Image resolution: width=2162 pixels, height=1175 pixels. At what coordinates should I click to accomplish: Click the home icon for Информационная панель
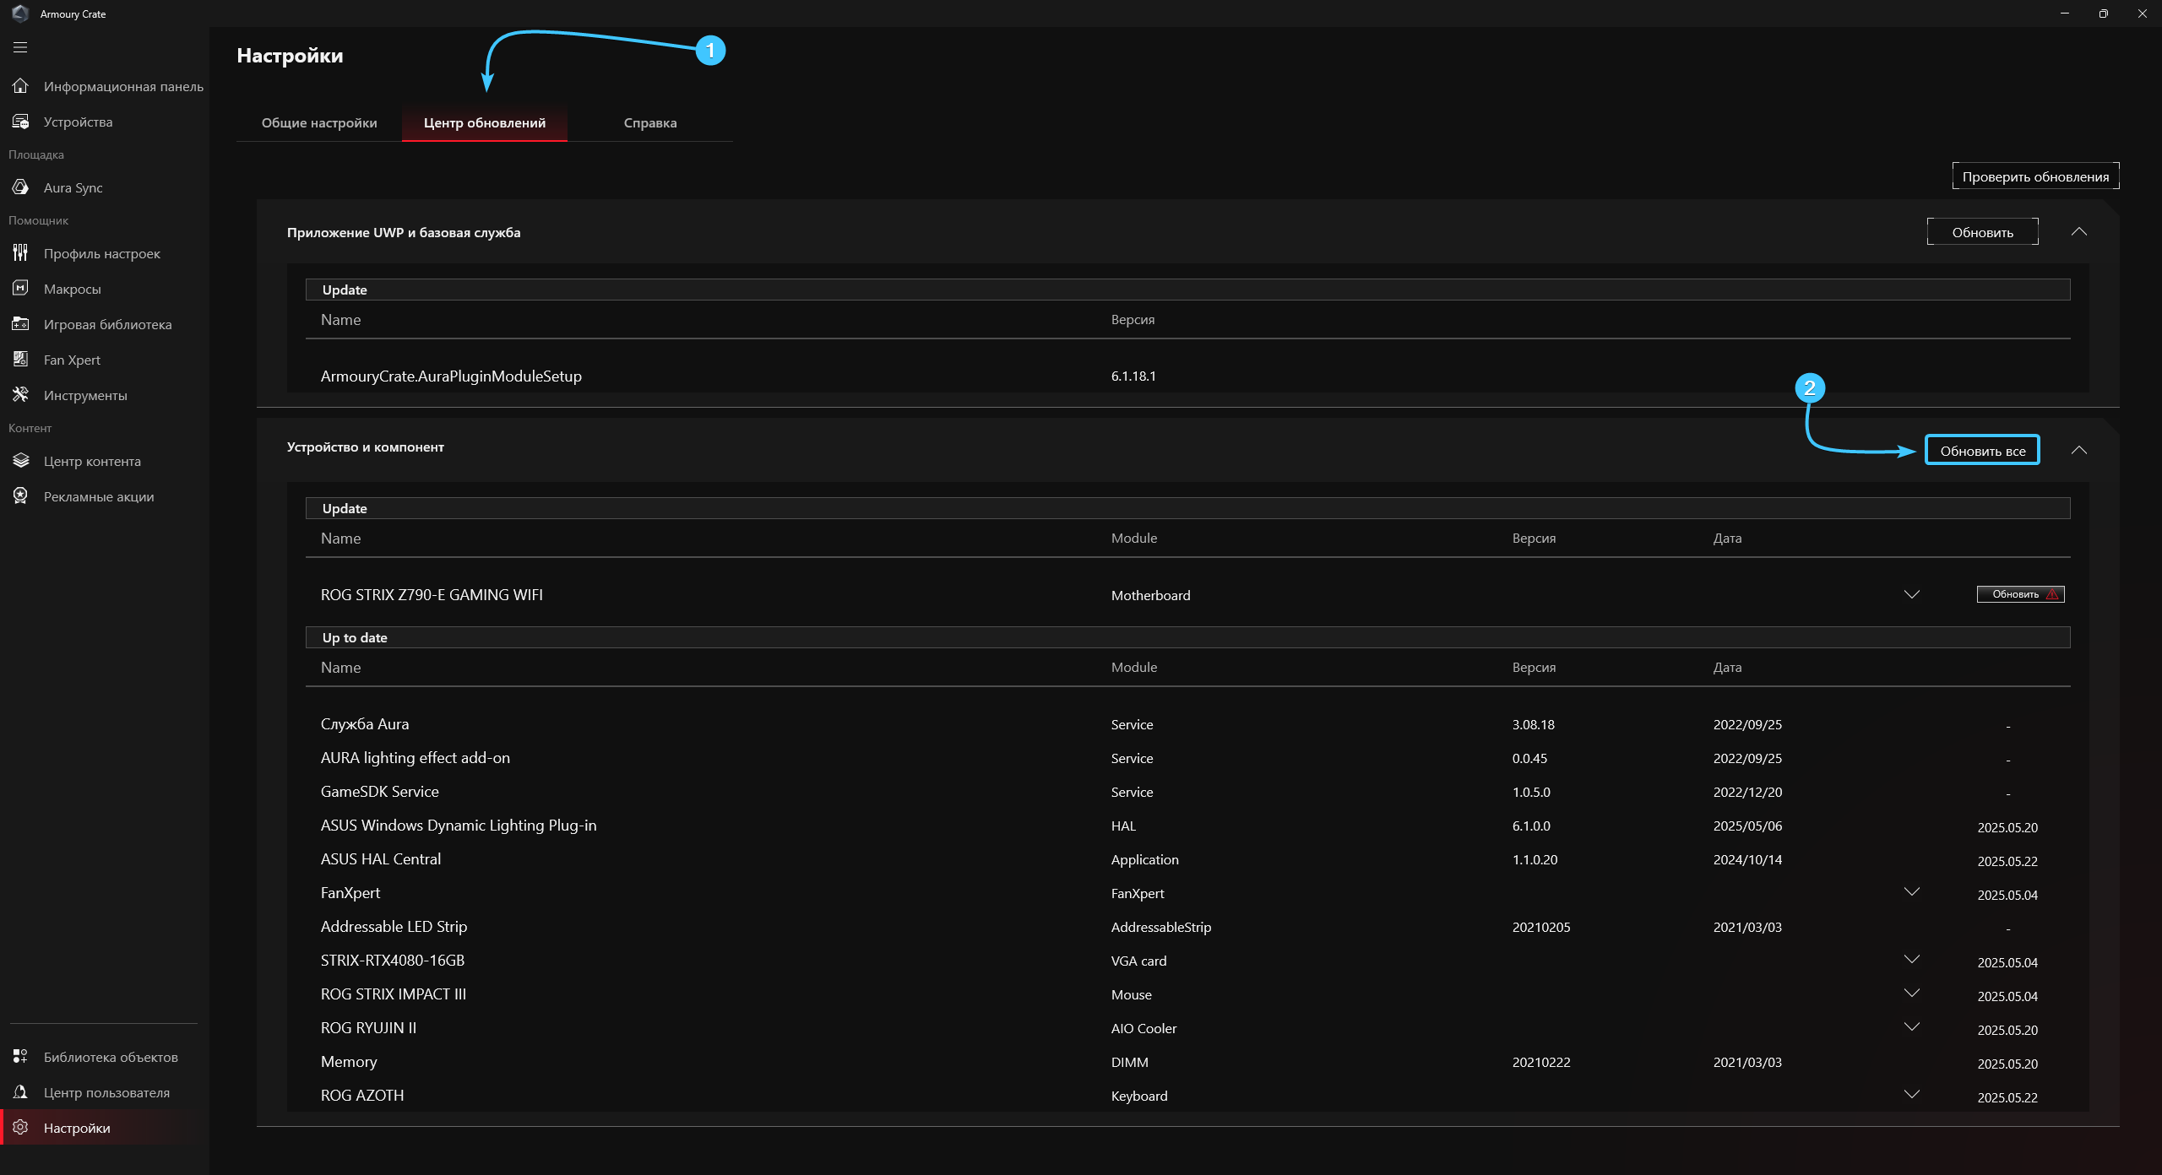coord(20,86)
